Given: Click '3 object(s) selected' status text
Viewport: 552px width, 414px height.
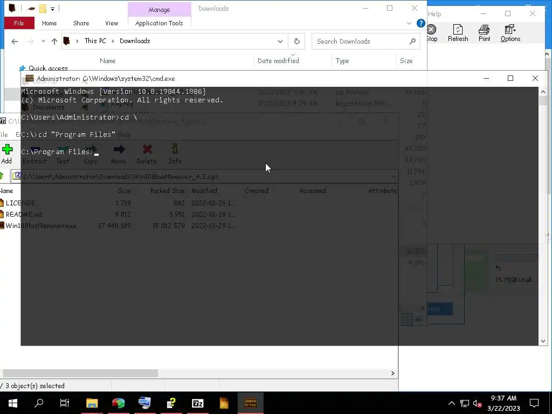Looking at the screenshot, I should (35, 386).
